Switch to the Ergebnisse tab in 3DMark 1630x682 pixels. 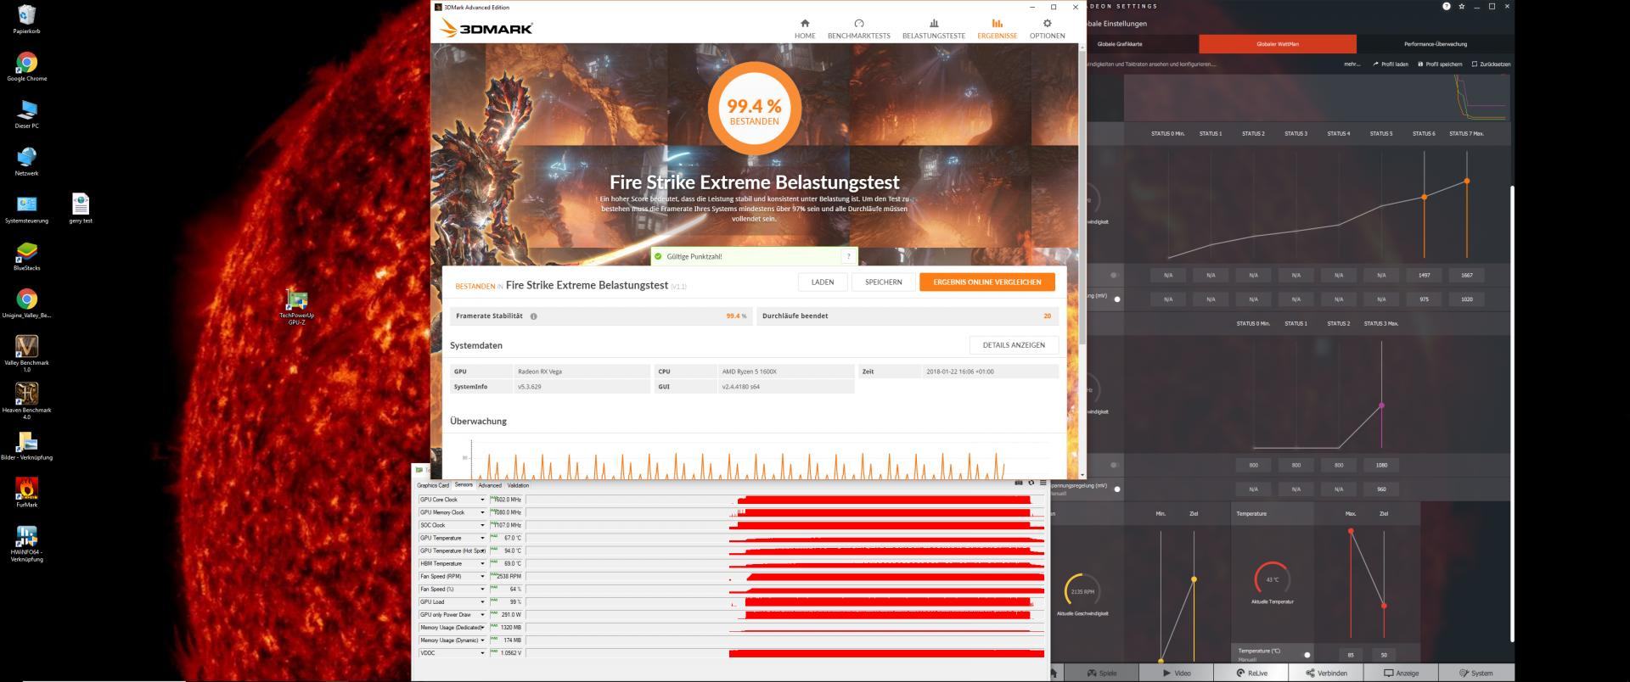[997, 29]
